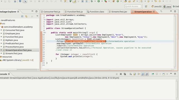Screen dimensions: 179x100
Task: Switch to Debug perspective
Action: pos(176,6)
